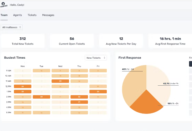Click the Tuesday 2 PM cell showing 20

click(x=41, y=97)
